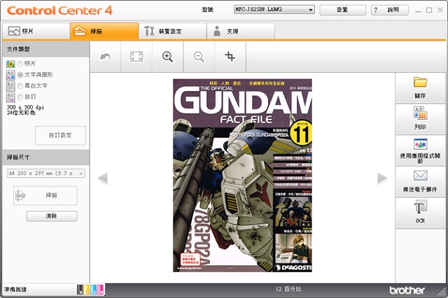Go to the next scanned page arrow
This screenshot has width=448, height=298.
(382, 178)
